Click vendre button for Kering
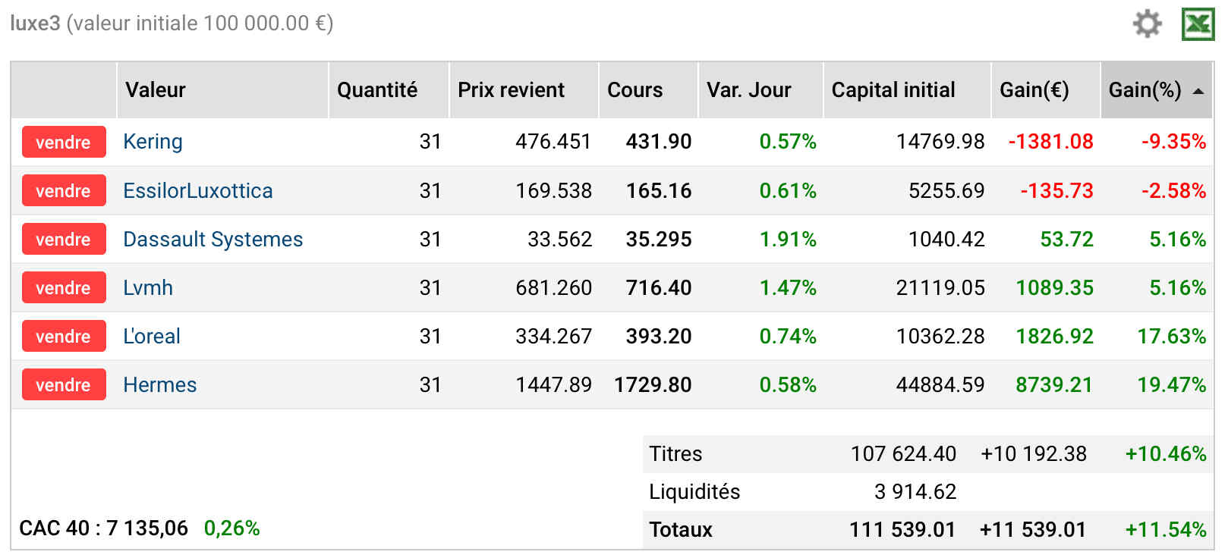Image resolution: width=1228 pixels, height=558 pixels. click(64, 142)
